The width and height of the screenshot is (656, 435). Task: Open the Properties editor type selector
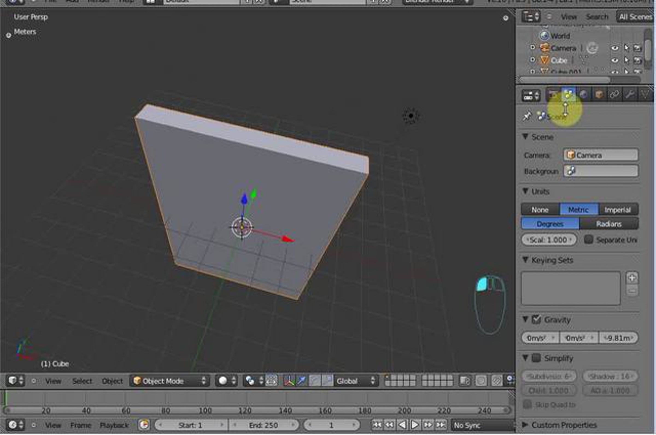(531, 96)
